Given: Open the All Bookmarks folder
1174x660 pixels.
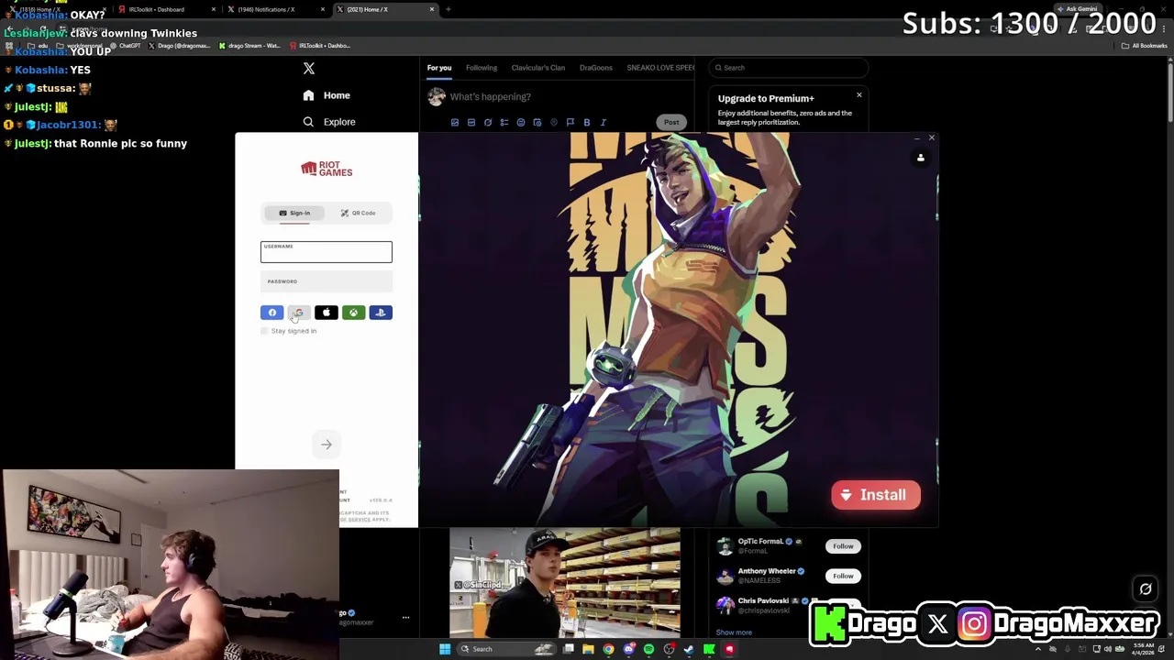Looking at the screenshot, I should point(1145,45).
